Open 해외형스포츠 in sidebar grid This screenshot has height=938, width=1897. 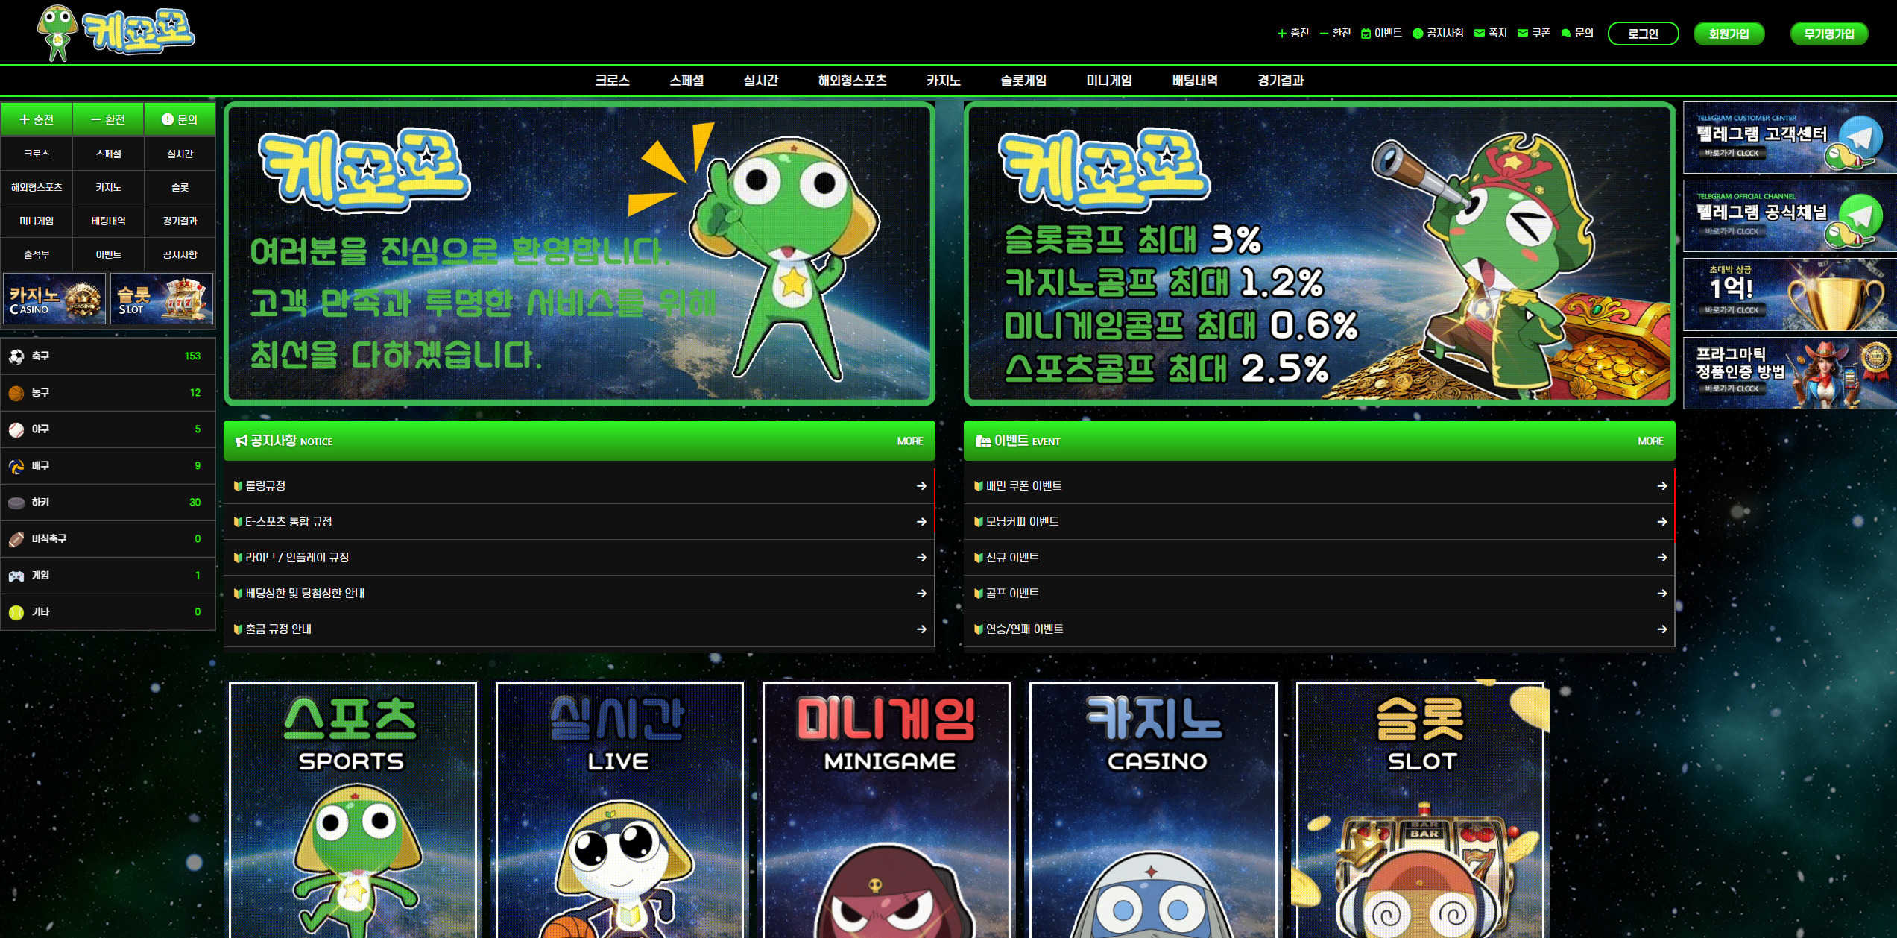(x=37, y=187)
